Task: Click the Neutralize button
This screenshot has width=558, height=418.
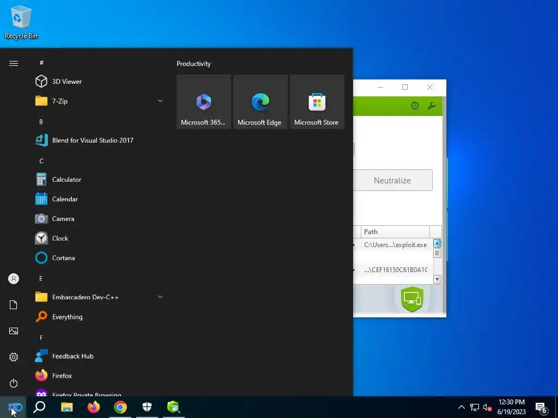Action: point(392,180)
